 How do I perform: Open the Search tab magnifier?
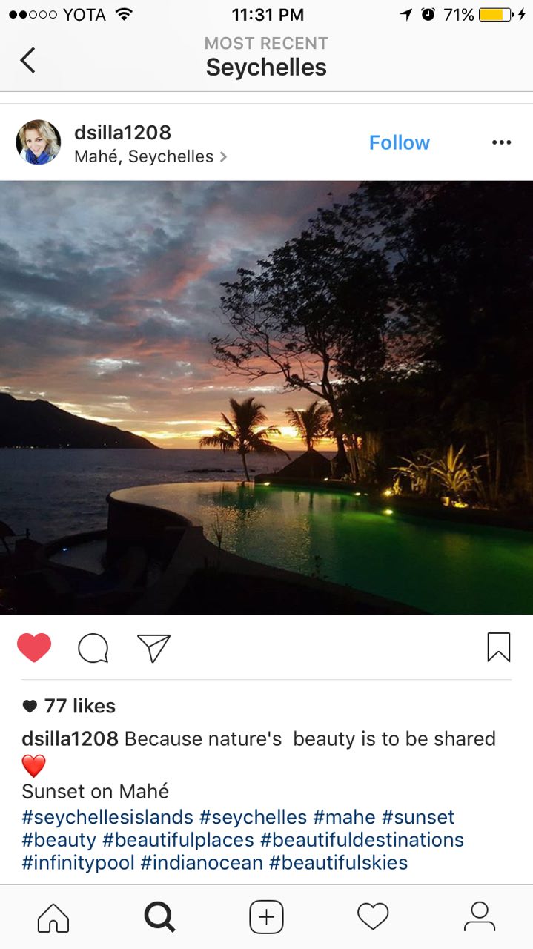point(159,917)
